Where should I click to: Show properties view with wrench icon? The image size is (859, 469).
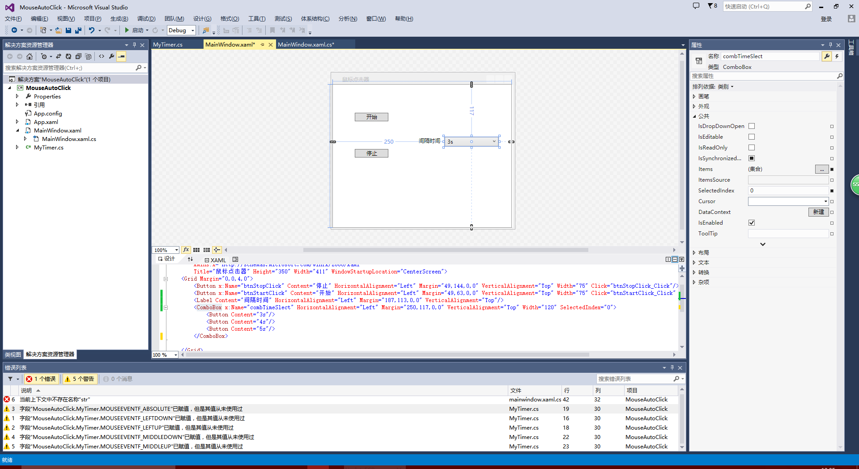click(x=827, y=56)
